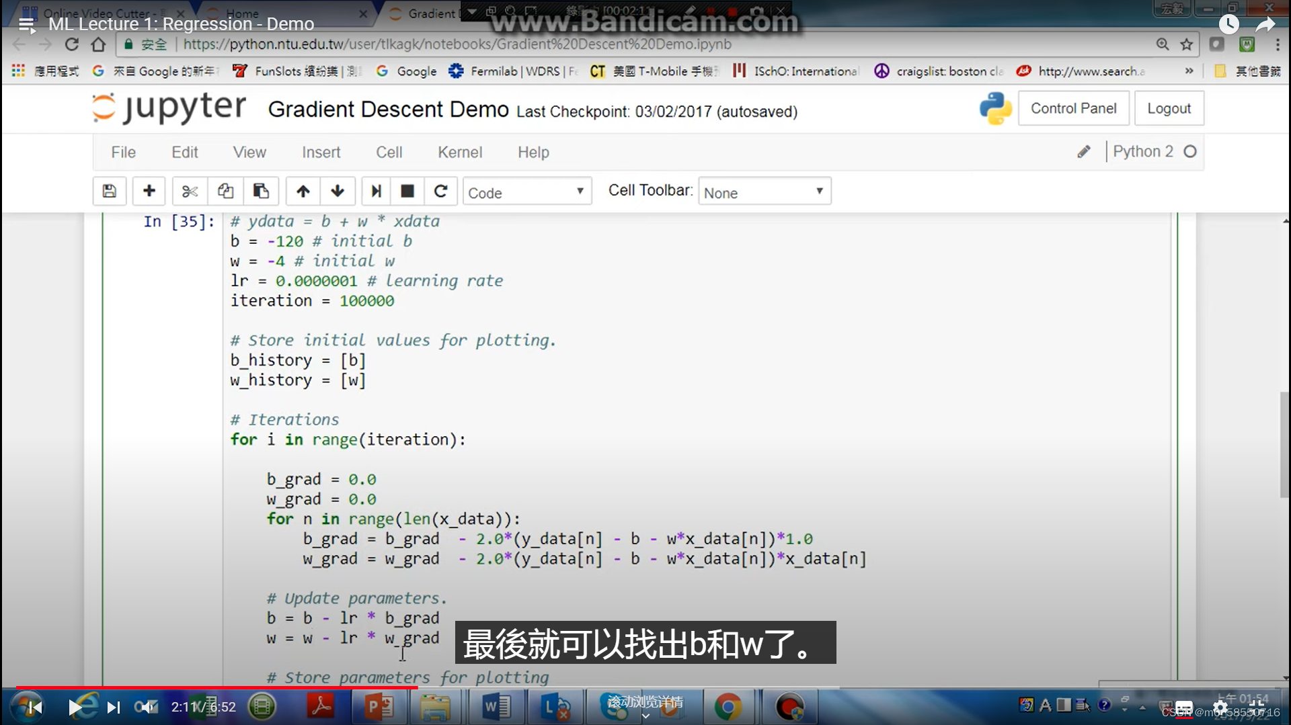This screenshot has height=725, width=1291.
Task: Rename notebook via Gradient Descent Demo title
Action: pyautogui.click(x=388, y=109)
